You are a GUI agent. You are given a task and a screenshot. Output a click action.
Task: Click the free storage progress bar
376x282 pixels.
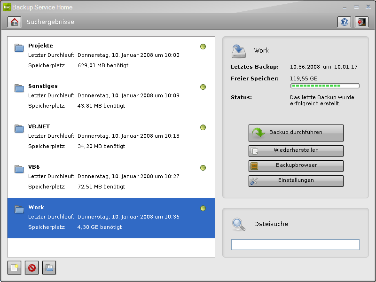[325, 86]
